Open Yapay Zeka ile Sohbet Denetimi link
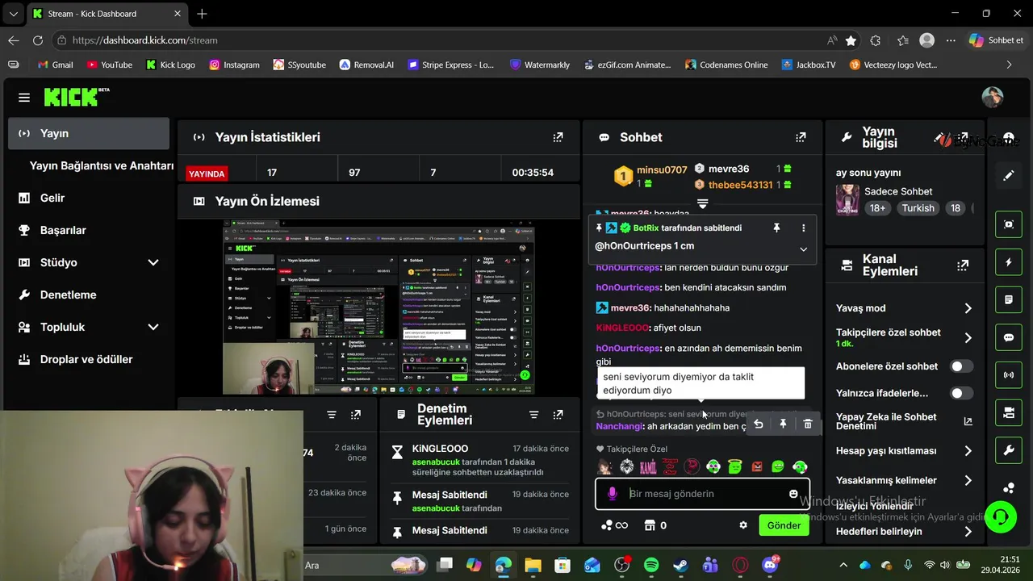This screenshot has width=1033, height=581. pyautogui.click(x=903, y=421)
